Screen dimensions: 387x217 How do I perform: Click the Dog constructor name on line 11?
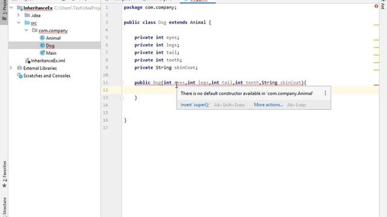click(x=157, y=83)
